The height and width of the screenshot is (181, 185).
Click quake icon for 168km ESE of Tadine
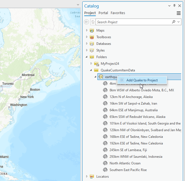coord(105,136)
